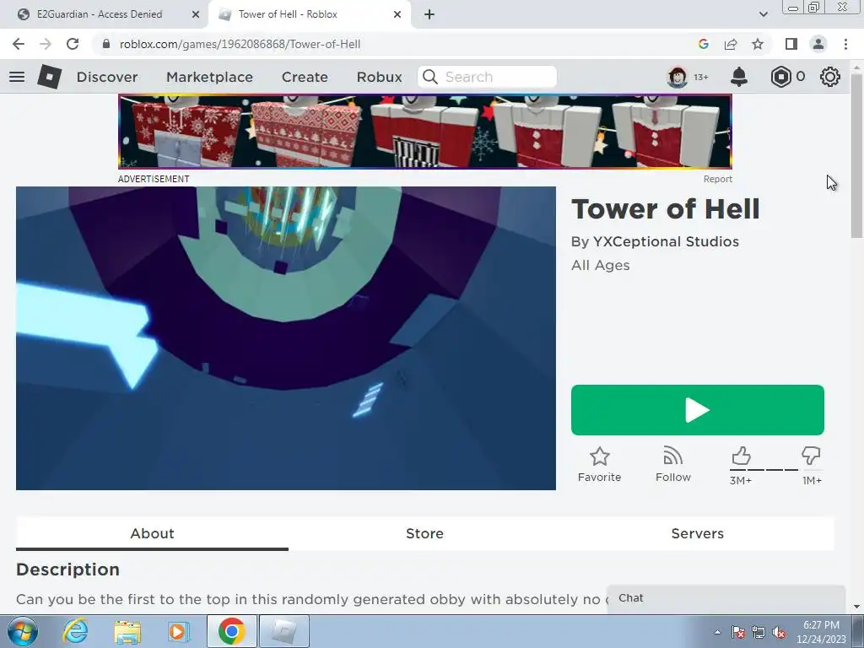
Task: Switch to E2Guardian - Access Denied tab
Action: coord(100,14)
